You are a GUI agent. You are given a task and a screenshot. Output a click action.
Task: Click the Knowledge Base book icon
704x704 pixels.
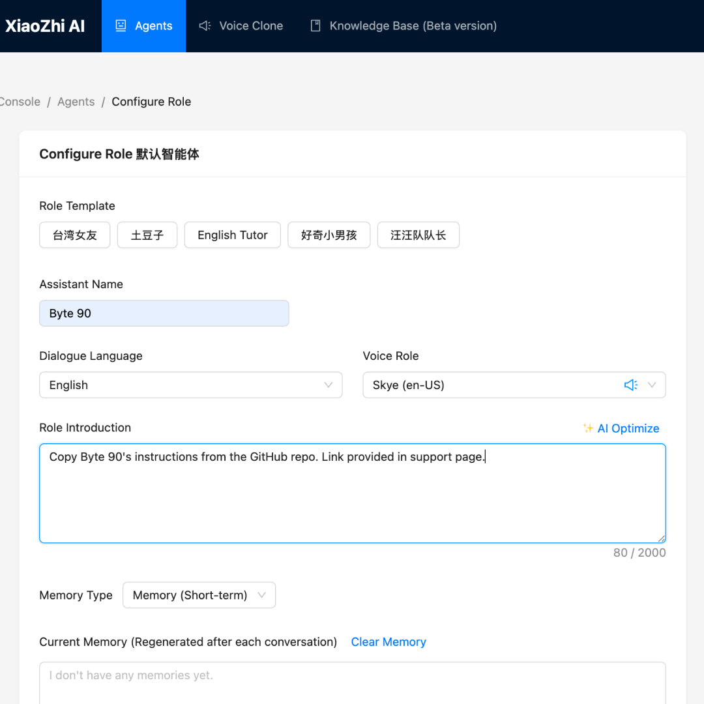coord(315,25)
